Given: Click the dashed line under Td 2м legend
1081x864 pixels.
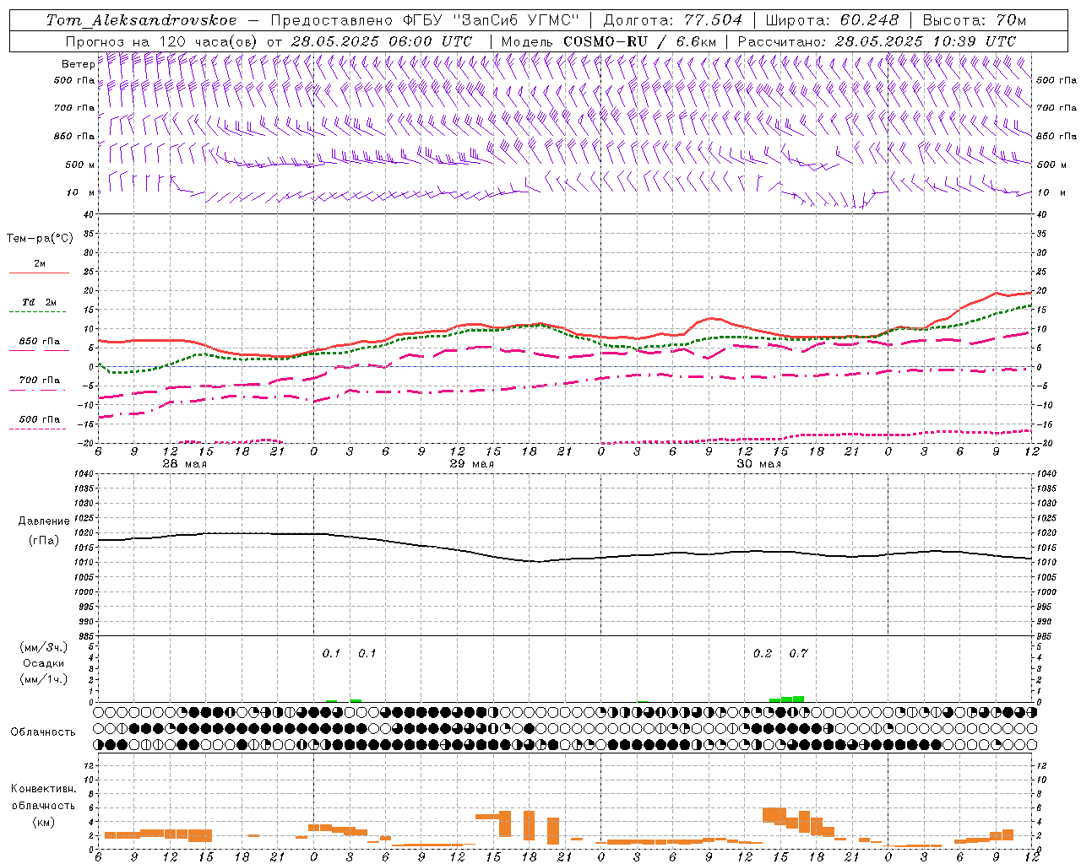Looking at the screenshot, I should (38, 312).
